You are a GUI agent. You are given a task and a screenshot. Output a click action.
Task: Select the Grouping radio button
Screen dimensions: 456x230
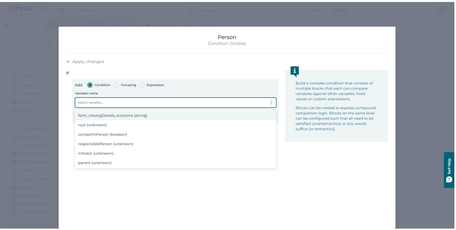116,85
